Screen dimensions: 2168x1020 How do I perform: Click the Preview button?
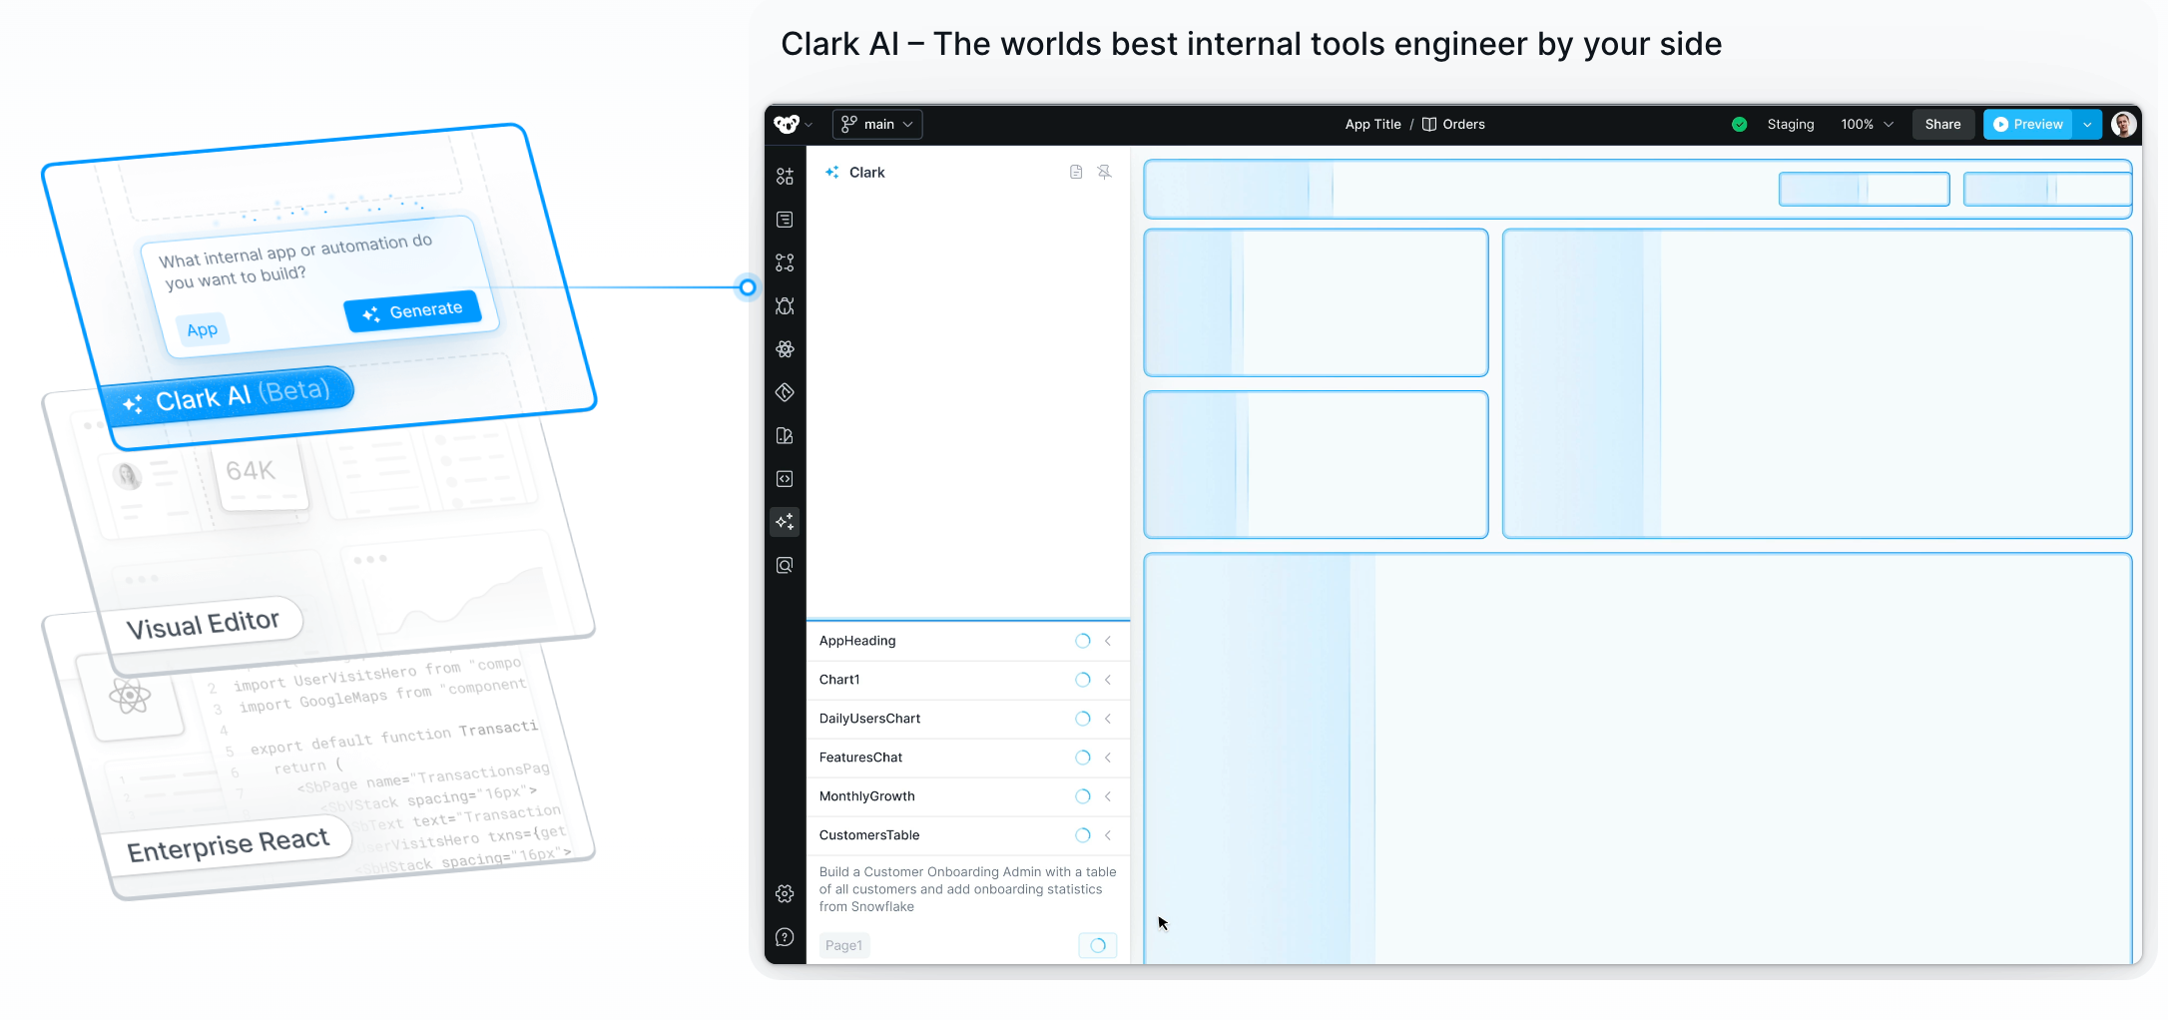tap(2027, 124)
